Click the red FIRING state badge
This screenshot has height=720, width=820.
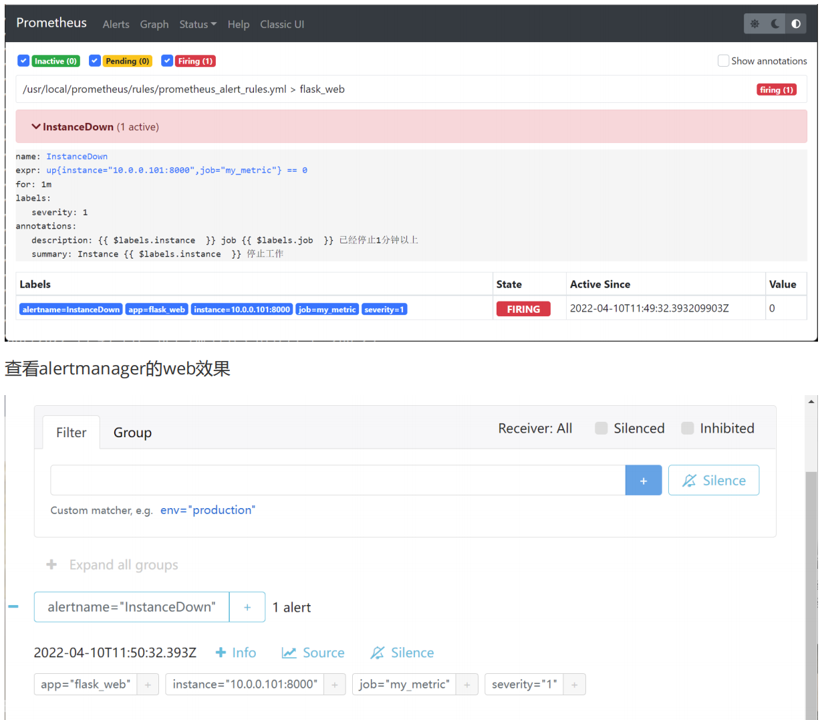tap(523, 309)
